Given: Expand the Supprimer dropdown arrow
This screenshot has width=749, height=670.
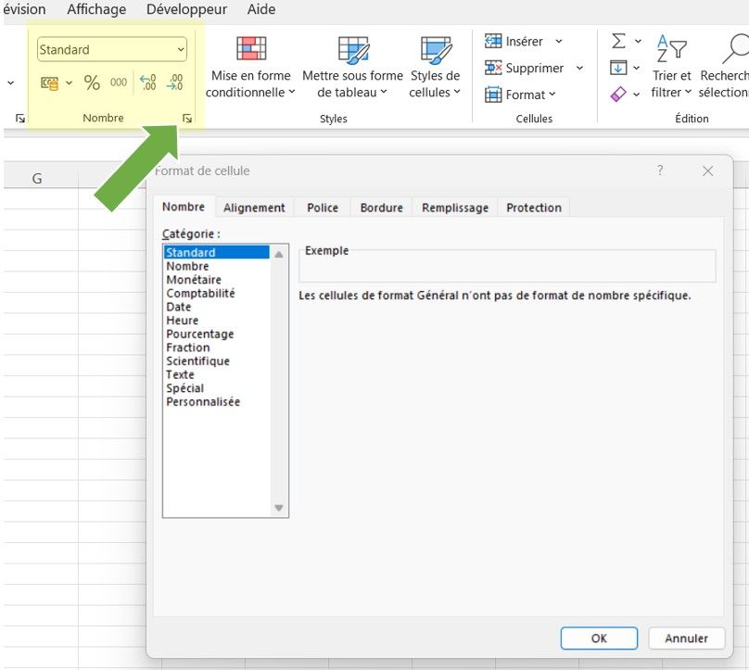Looking at the screenshot, I should 579,68.
